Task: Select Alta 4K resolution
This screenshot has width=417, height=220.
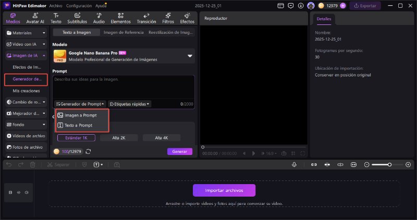Action: tap(162, 138)
